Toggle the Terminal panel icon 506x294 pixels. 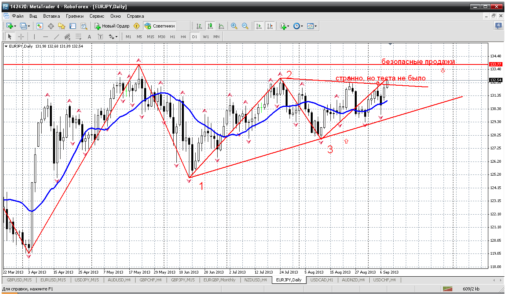[x=73, y=26]
